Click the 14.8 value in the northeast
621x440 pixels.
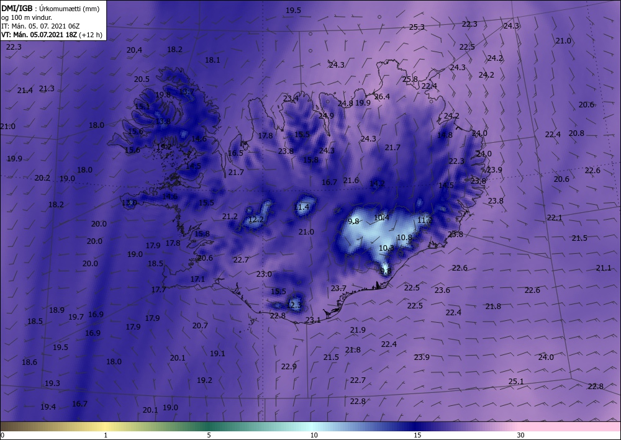tap(445, 135)
